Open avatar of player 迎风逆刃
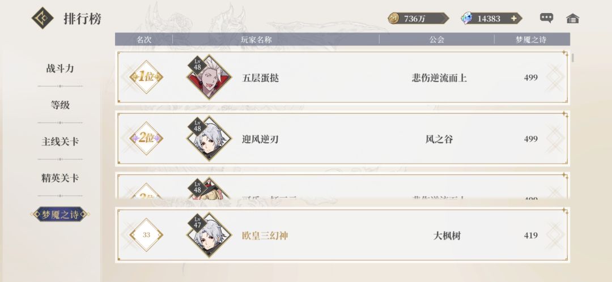Screen dimensions: 612x282 (209, 139)
